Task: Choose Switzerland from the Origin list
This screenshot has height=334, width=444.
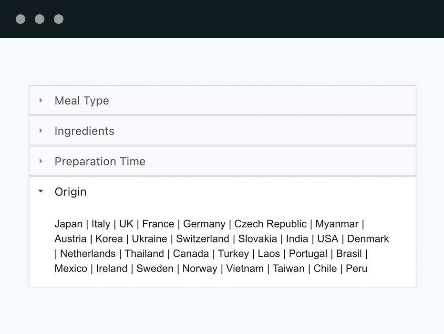Action: click(x=203, y=239)
